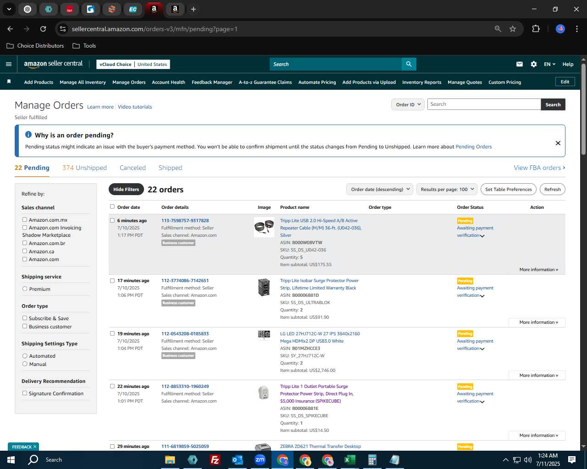
Task: Click Set Table Preferences button
Action: (508, 189)
